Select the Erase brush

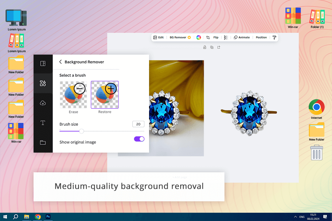(x=73, y=95)
